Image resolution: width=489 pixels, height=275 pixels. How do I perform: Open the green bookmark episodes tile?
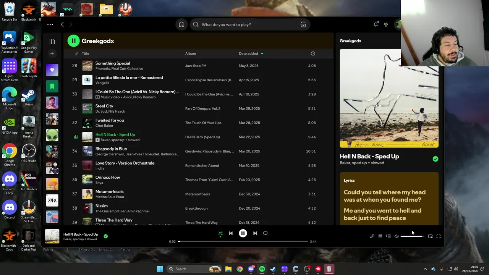point(52,86)
